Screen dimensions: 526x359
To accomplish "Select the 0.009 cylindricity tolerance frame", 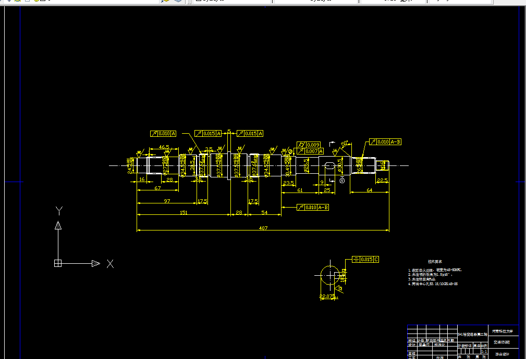I will coord(309,145).
